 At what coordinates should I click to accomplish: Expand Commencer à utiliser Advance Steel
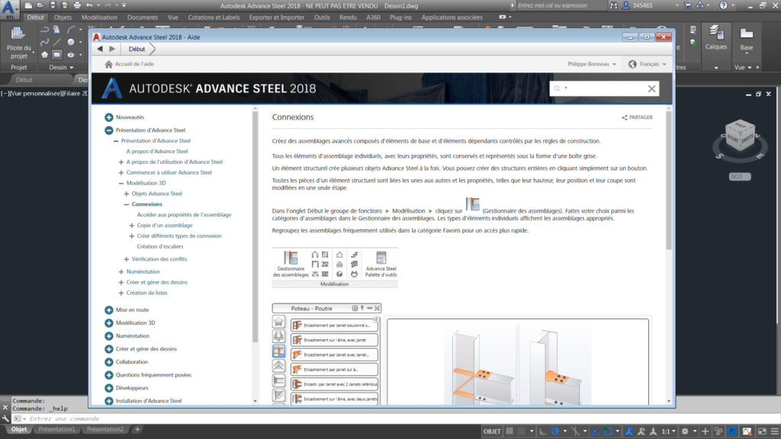121,173
